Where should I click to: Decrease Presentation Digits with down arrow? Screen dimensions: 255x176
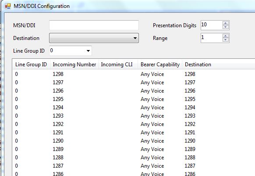225,27
